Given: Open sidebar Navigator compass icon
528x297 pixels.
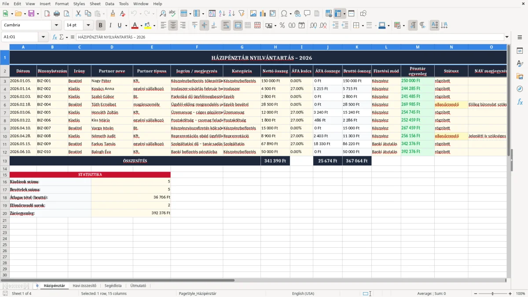Looking at the screenshot, I should [520, 89].
